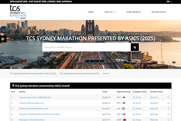181x121 pixels.
Task: Click the Thailand flag icon
Action: (124, 114)
